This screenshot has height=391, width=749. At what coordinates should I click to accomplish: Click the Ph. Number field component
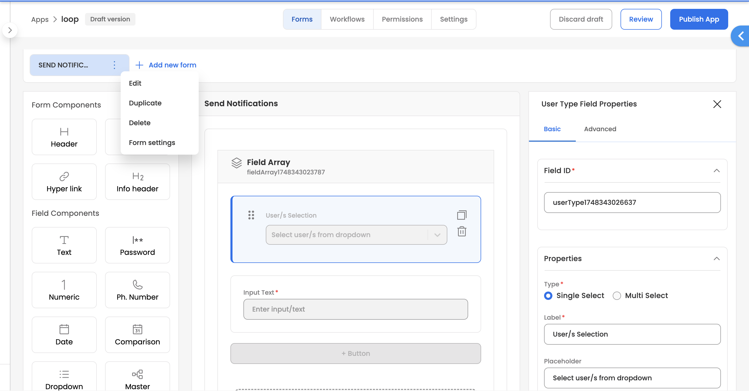click(137, 290)
